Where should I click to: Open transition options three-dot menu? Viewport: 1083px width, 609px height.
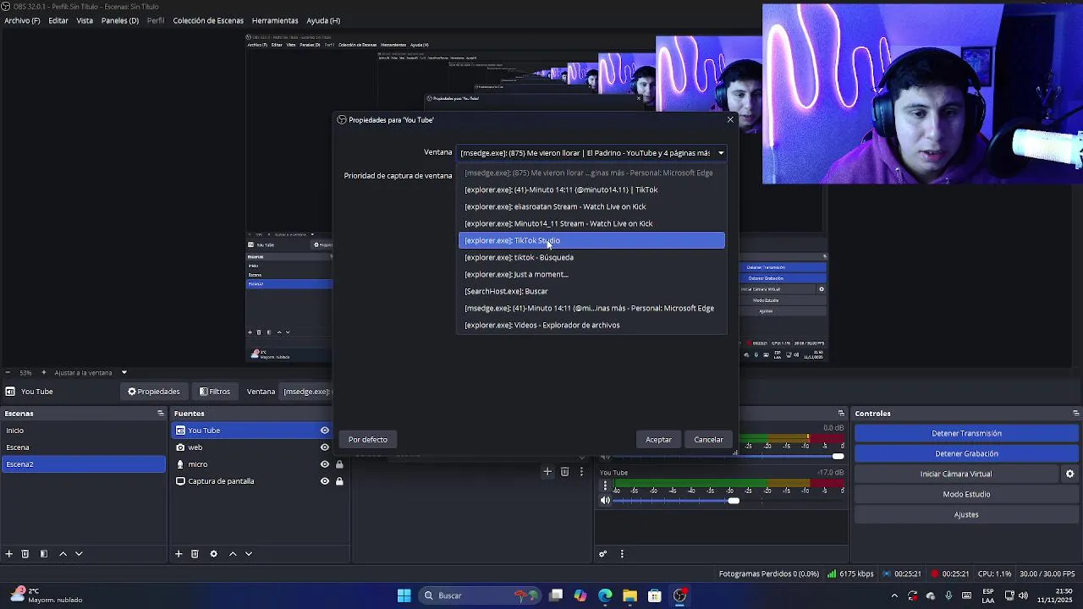[581, 472]
